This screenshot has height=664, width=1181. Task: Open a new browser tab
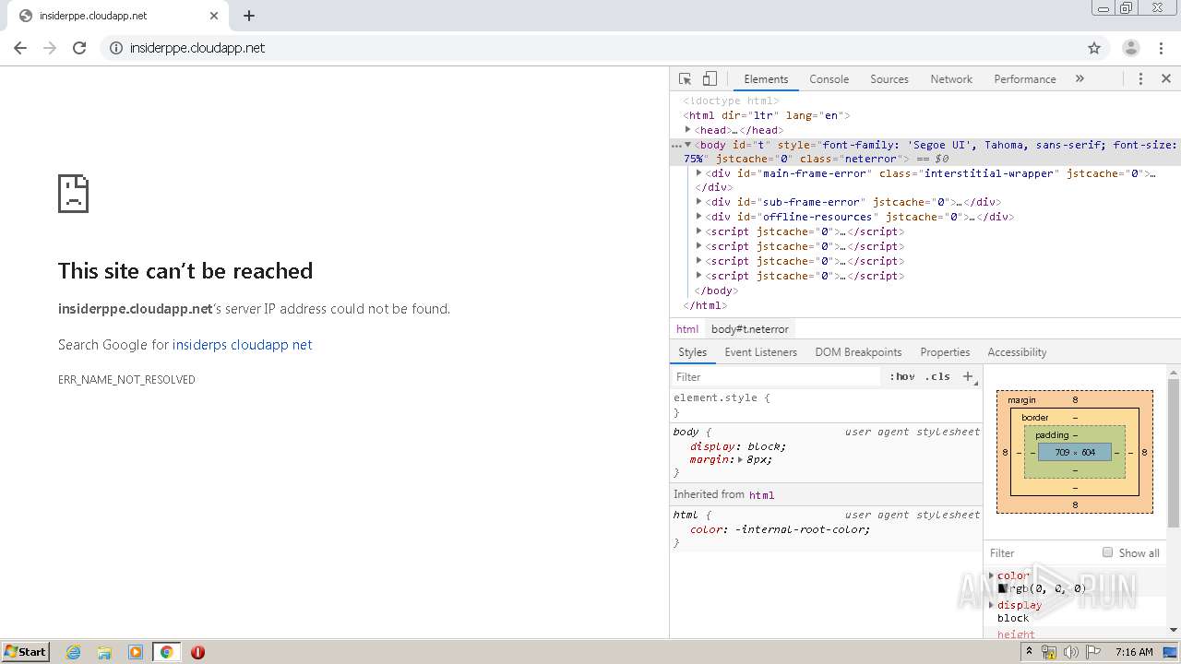tap(249, 16)
